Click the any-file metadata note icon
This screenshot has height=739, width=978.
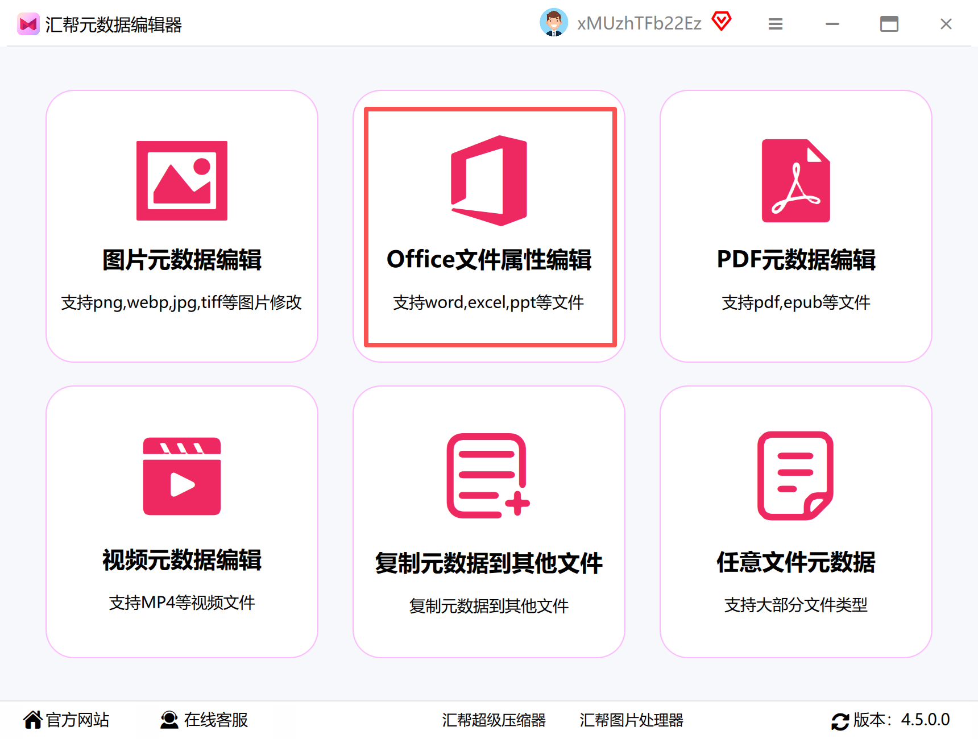795,476
